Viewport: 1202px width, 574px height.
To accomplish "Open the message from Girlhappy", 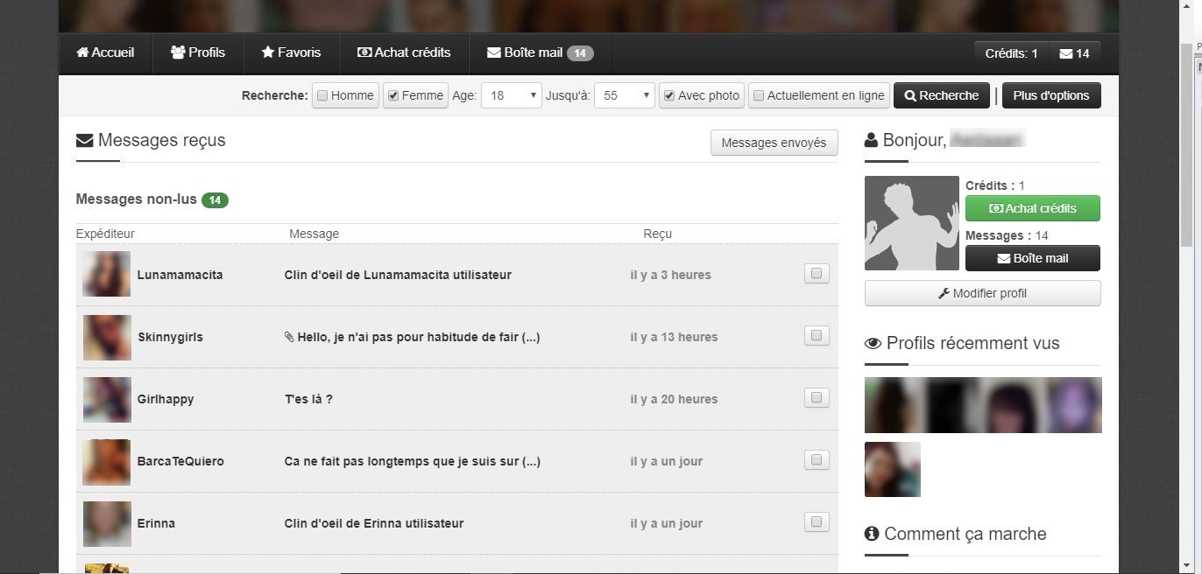I will pos(308,399).
